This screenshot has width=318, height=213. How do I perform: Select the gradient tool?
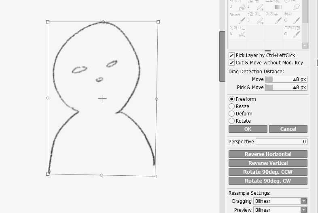pyautogui.click(x=274, y=6)
